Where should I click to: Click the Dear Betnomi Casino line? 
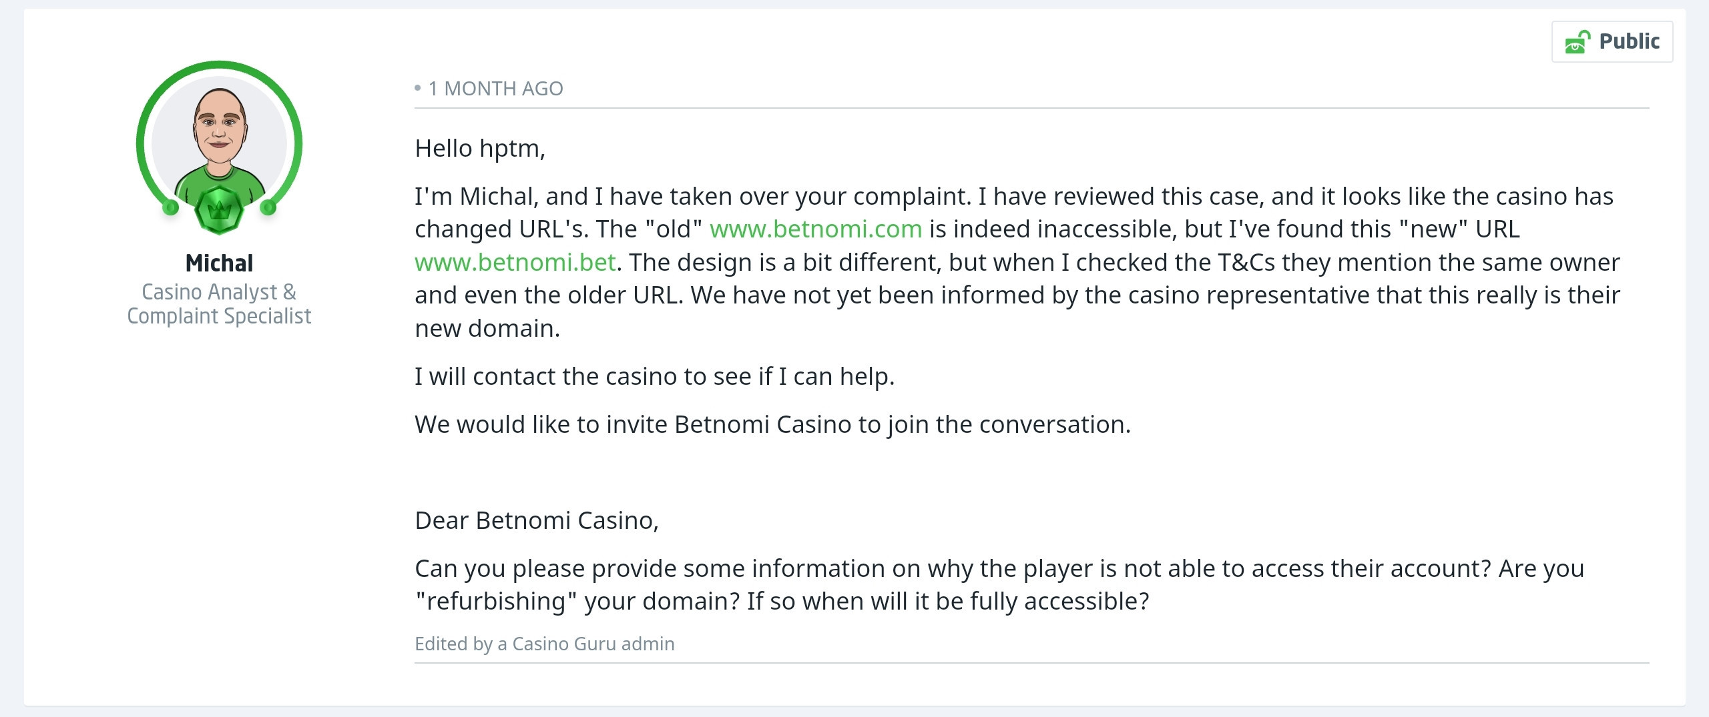pos(537,521)
